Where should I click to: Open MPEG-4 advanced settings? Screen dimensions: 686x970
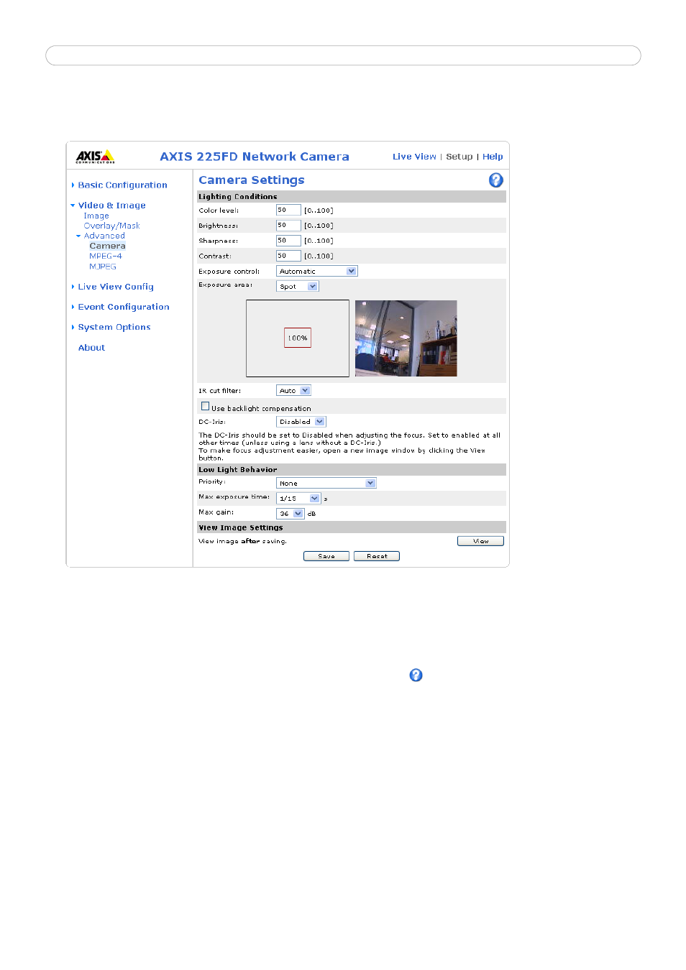tap(106, 256)
